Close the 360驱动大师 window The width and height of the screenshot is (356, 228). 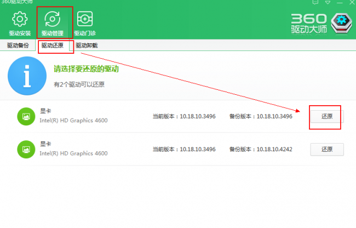pyautogui.click(x=352, y=3)
